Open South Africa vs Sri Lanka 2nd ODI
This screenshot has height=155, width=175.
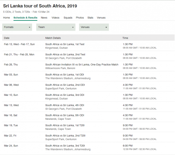point(65,85)
